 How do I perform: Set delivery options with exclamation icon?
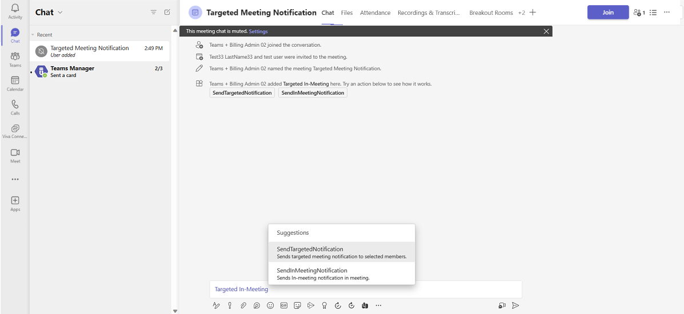tap(230, 305)
